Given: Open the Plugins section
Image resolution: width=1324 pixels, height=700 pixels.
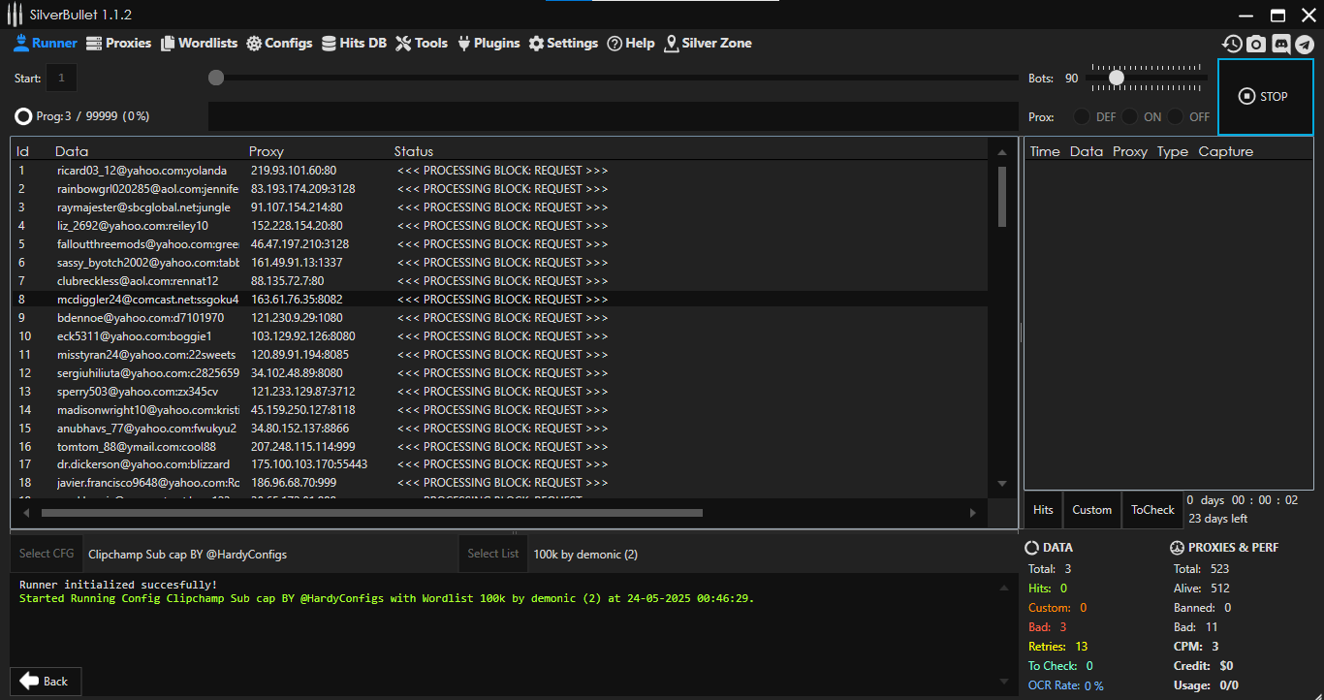Looking at the screenshot, I should click(x=489, y=43).
